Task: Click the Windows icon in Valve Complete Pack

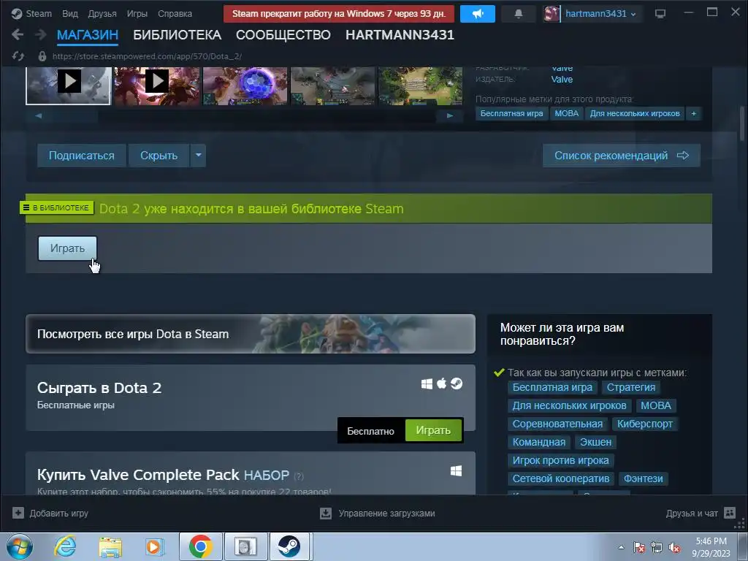Action: click(x=456, y=471)
